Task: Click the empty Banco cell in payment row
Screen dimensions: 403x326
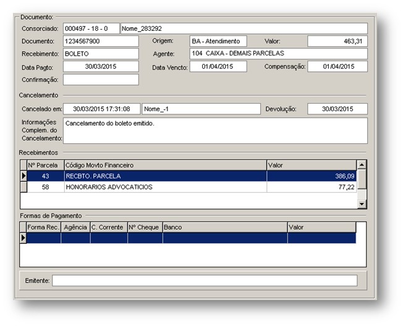Action: pyautogui.click(x=225, y=238)
